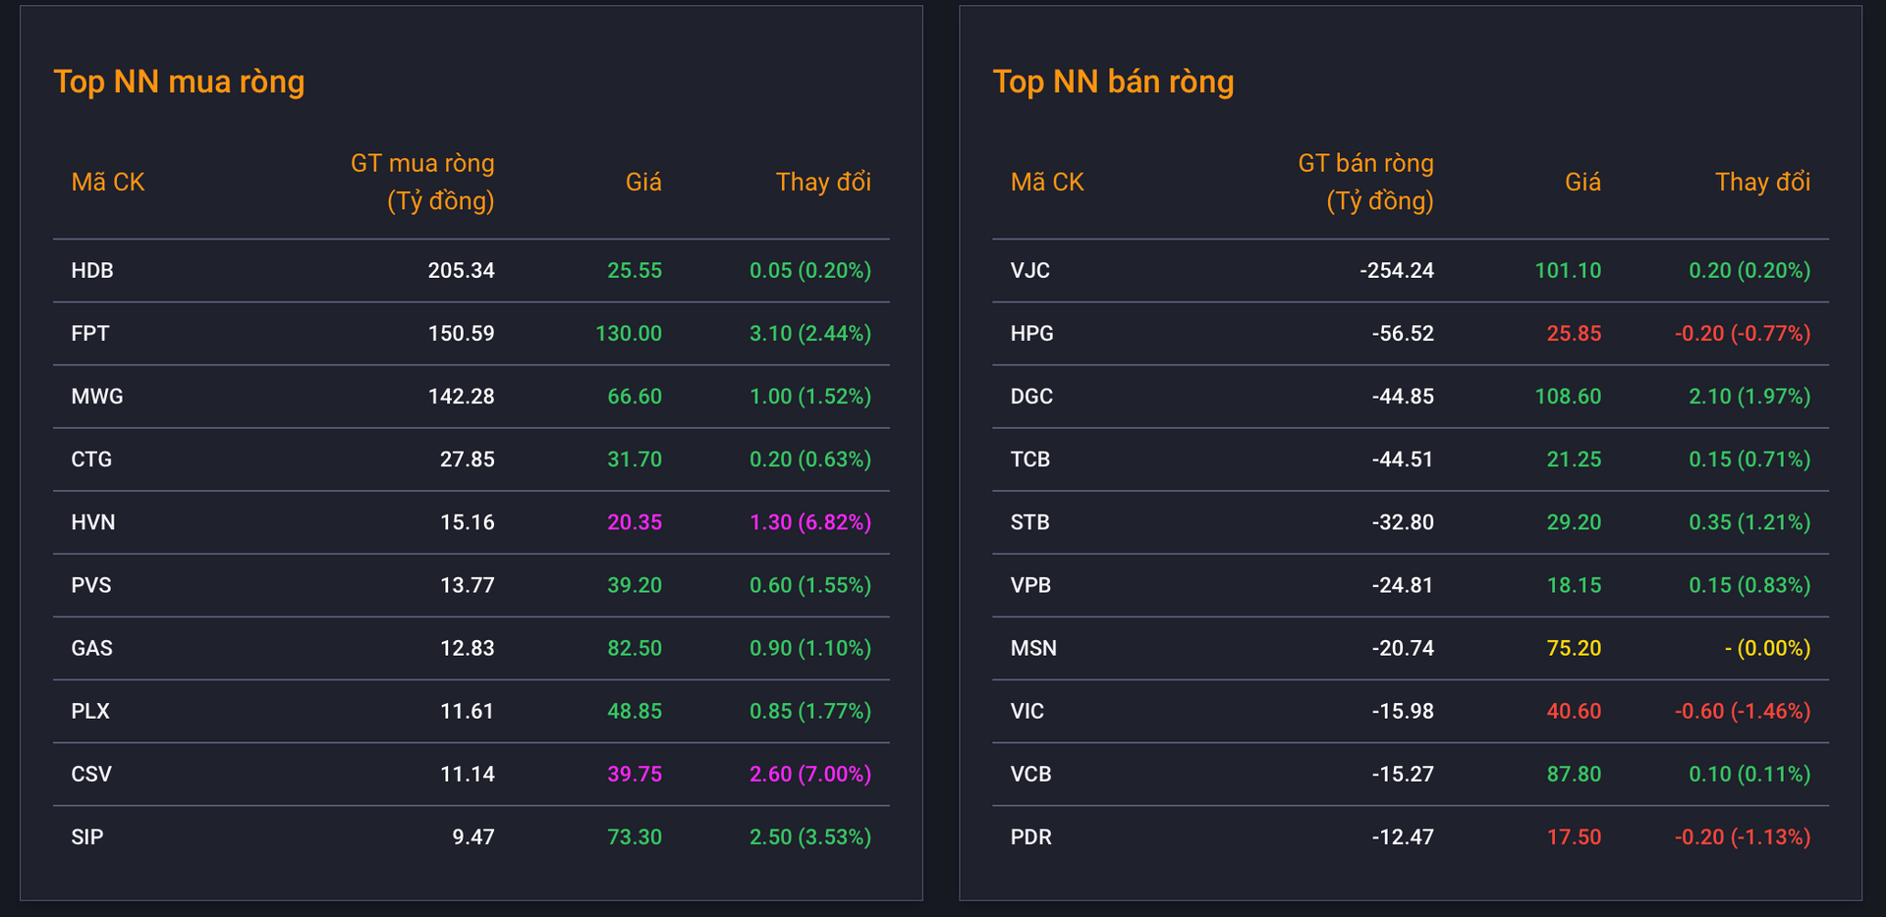
Task: Click the "Top NN bán ròng" table title
Action: coord(1113,81)
